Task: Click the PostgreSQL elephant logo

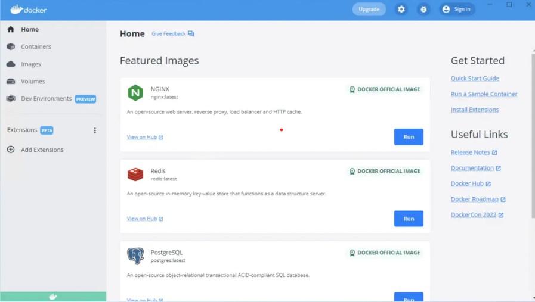Action: (x=135, y=256)
